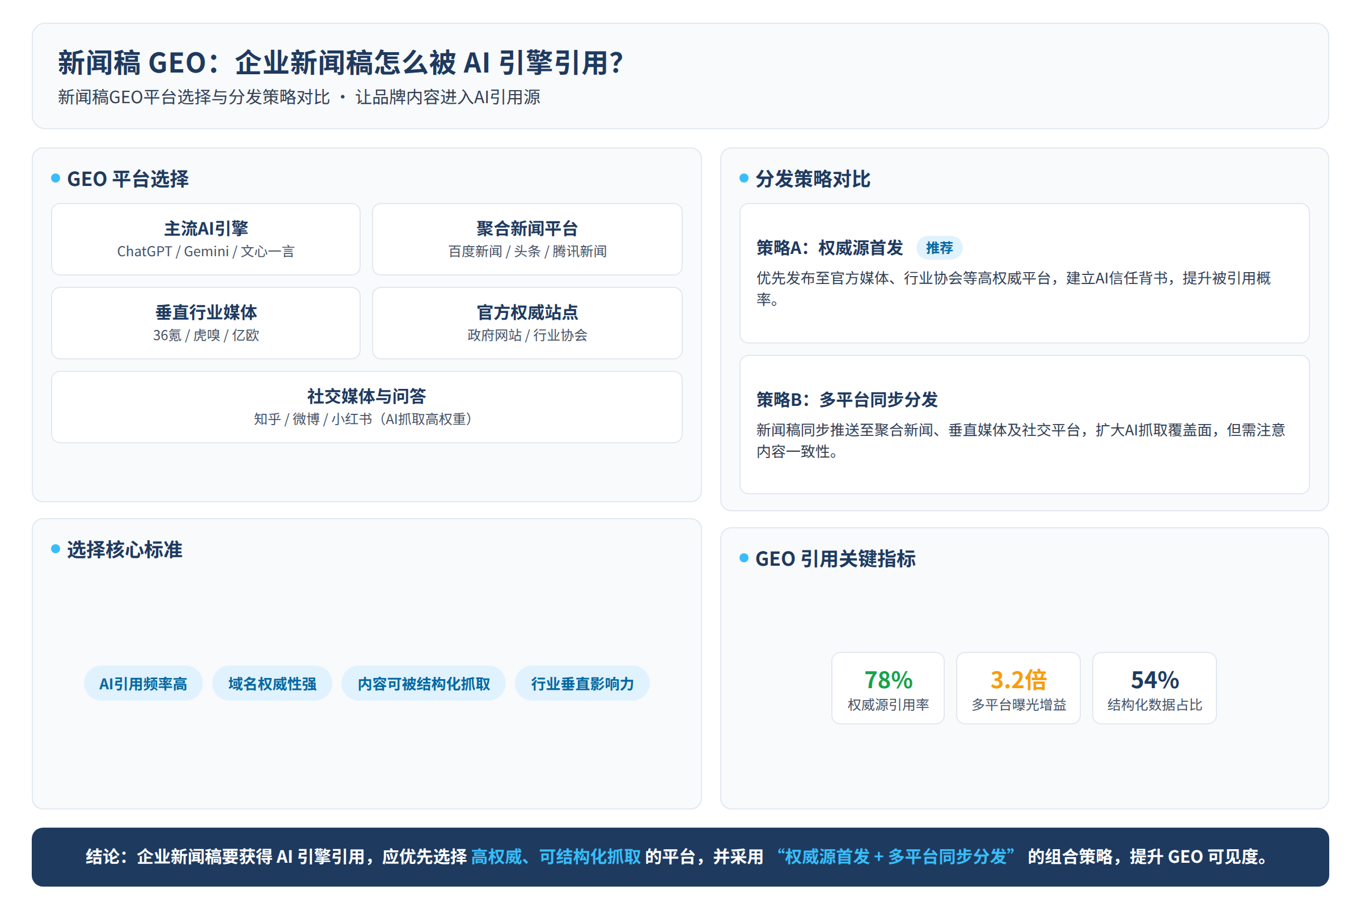Click the blue bullet beside GEO 引用关键指标

(x=743, y=558)
